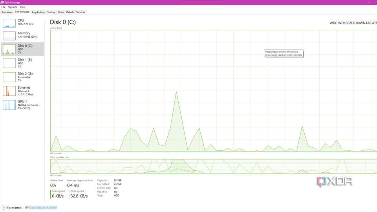Open Resource Monitor link

pyautogui.click(x=43, y=208)
